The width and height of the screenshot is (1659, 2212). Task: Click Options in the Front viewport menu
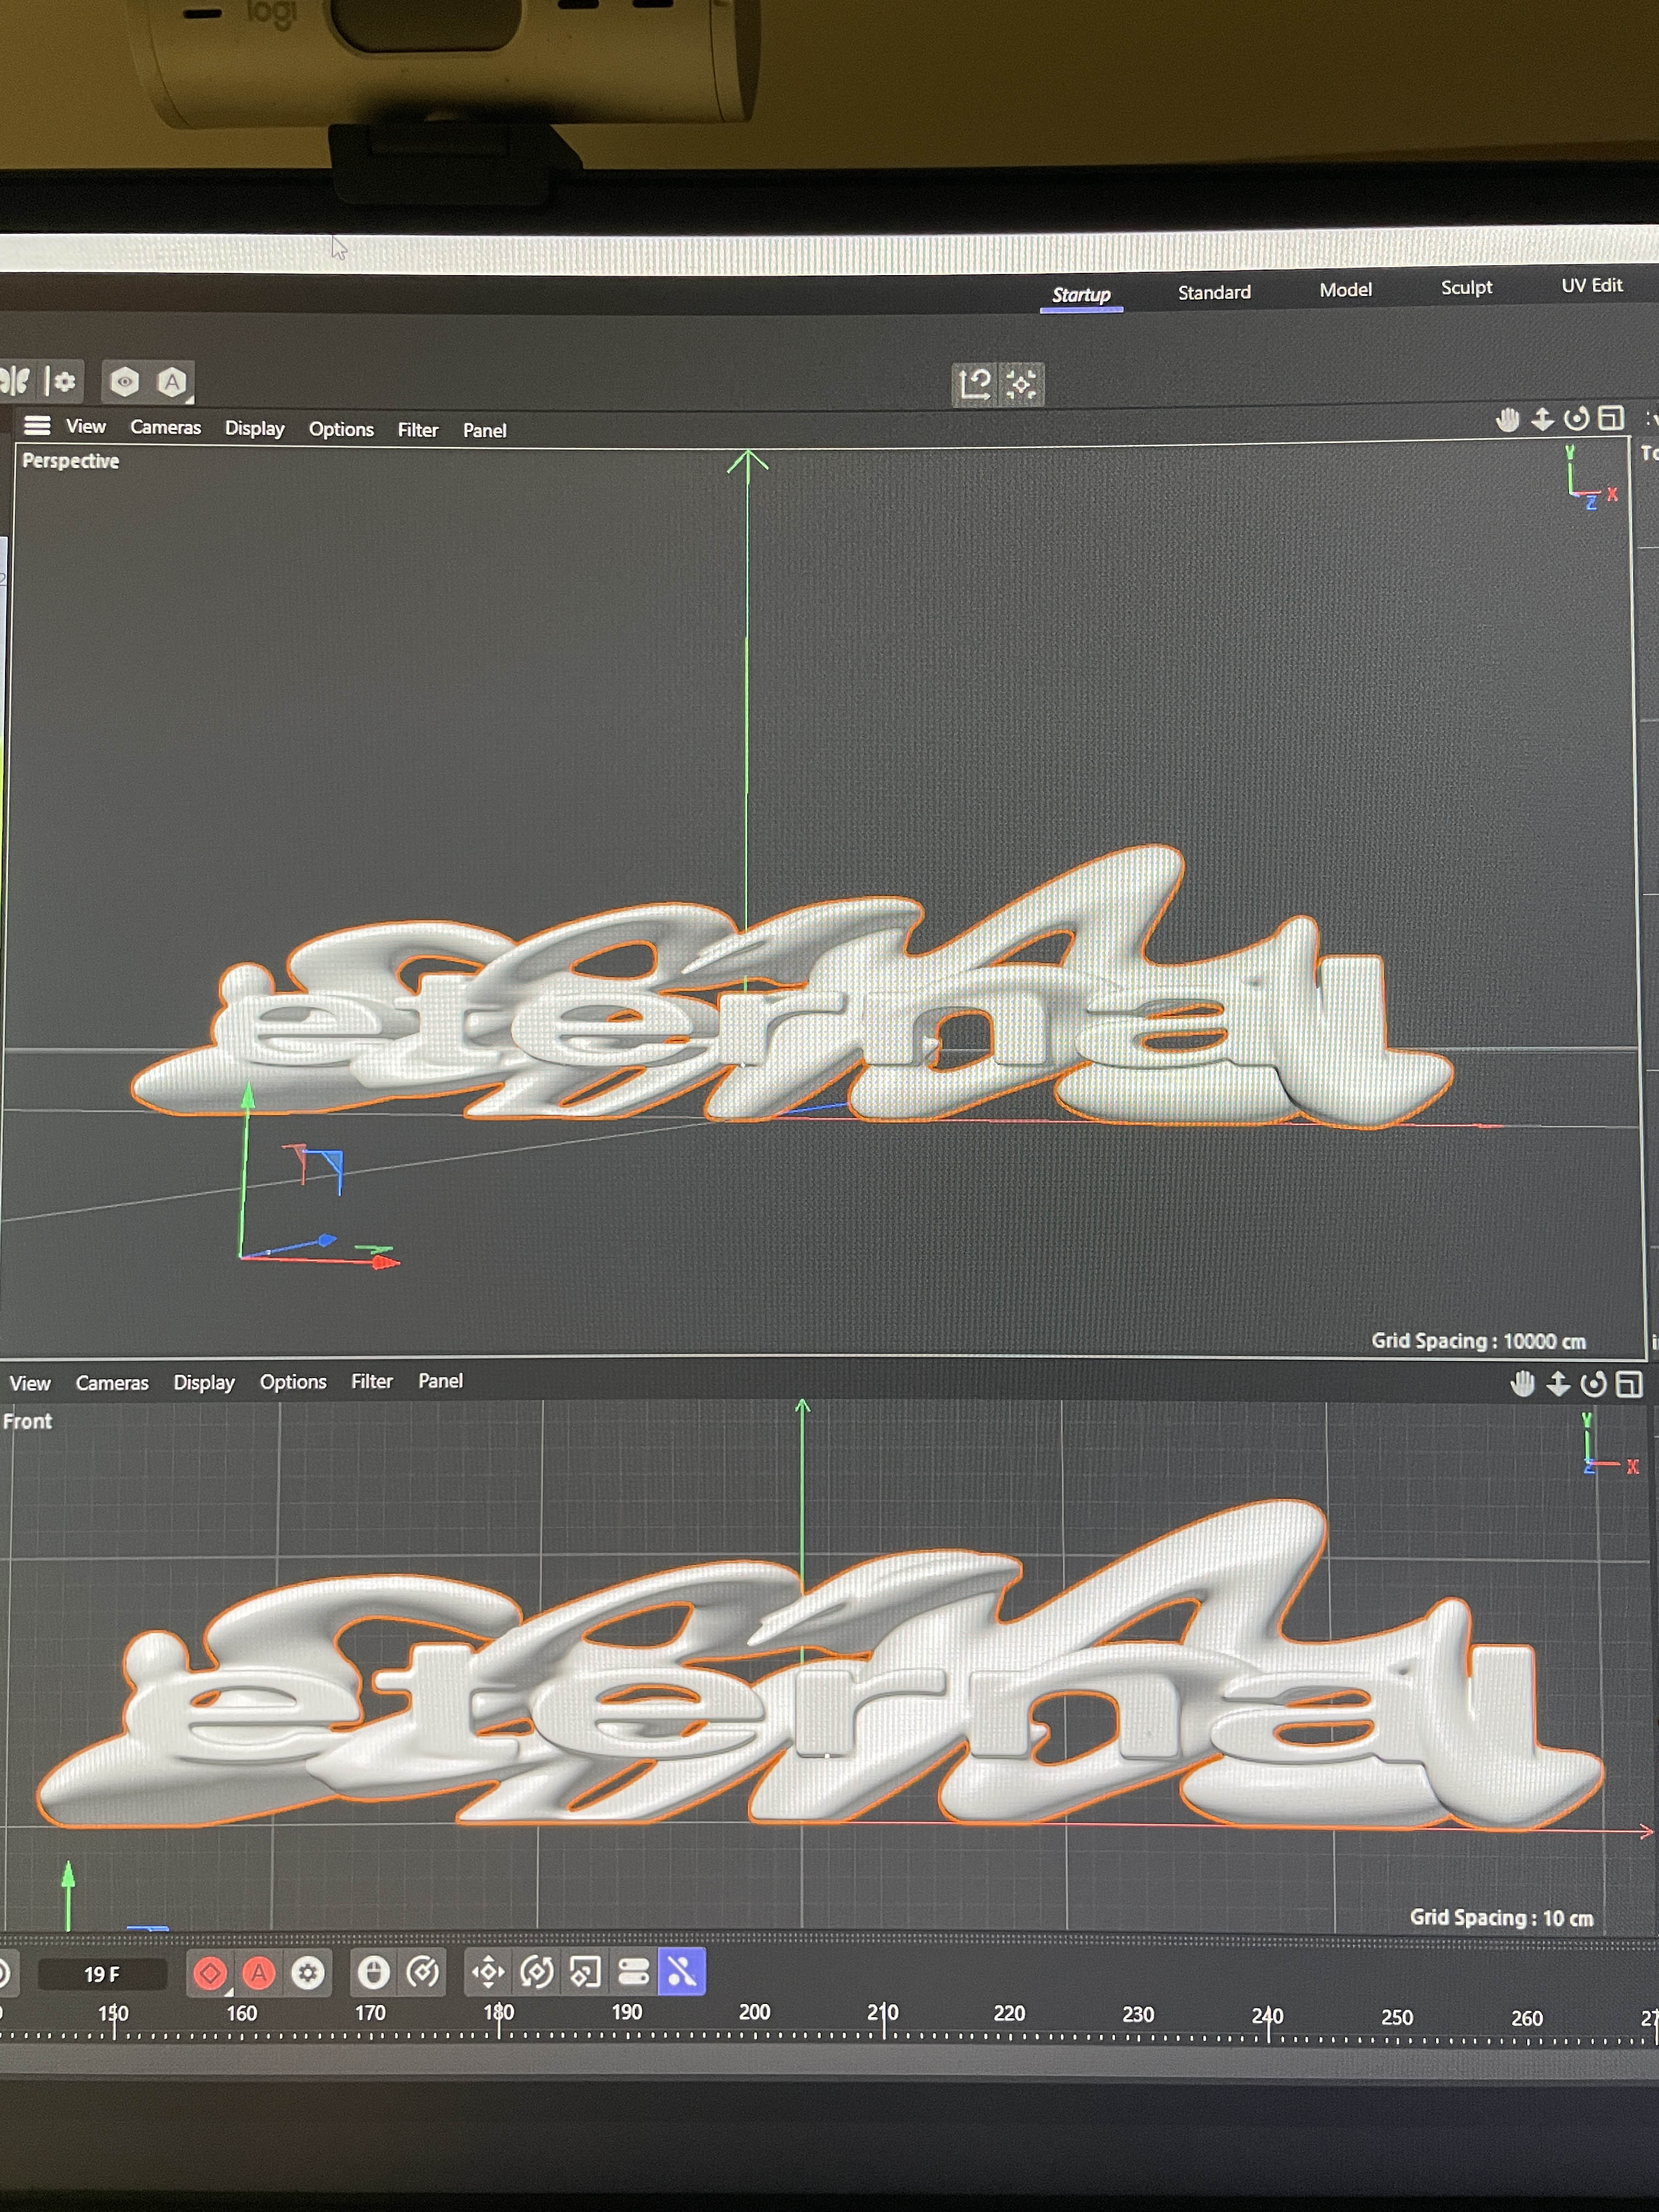tap(293, 1381)
